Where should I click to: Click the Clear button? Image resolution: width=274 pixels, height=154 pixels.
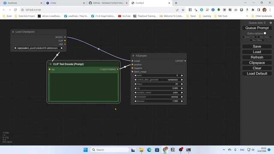(257, 68)
